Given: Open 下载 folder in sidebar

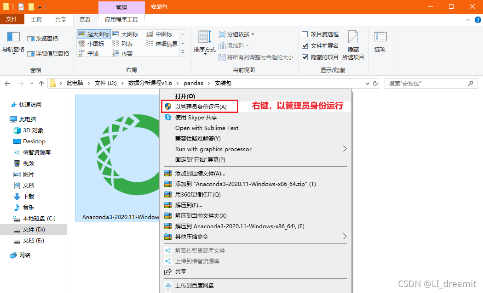Looking at the screenshot, I should (24, 197).
